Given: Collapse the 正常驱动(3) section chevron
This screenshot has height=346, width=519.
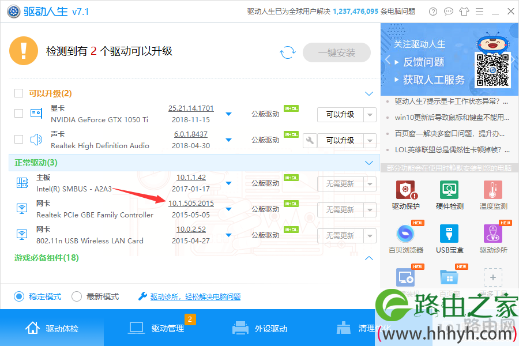Looking at the screenshot, I should tap(368, 163).
